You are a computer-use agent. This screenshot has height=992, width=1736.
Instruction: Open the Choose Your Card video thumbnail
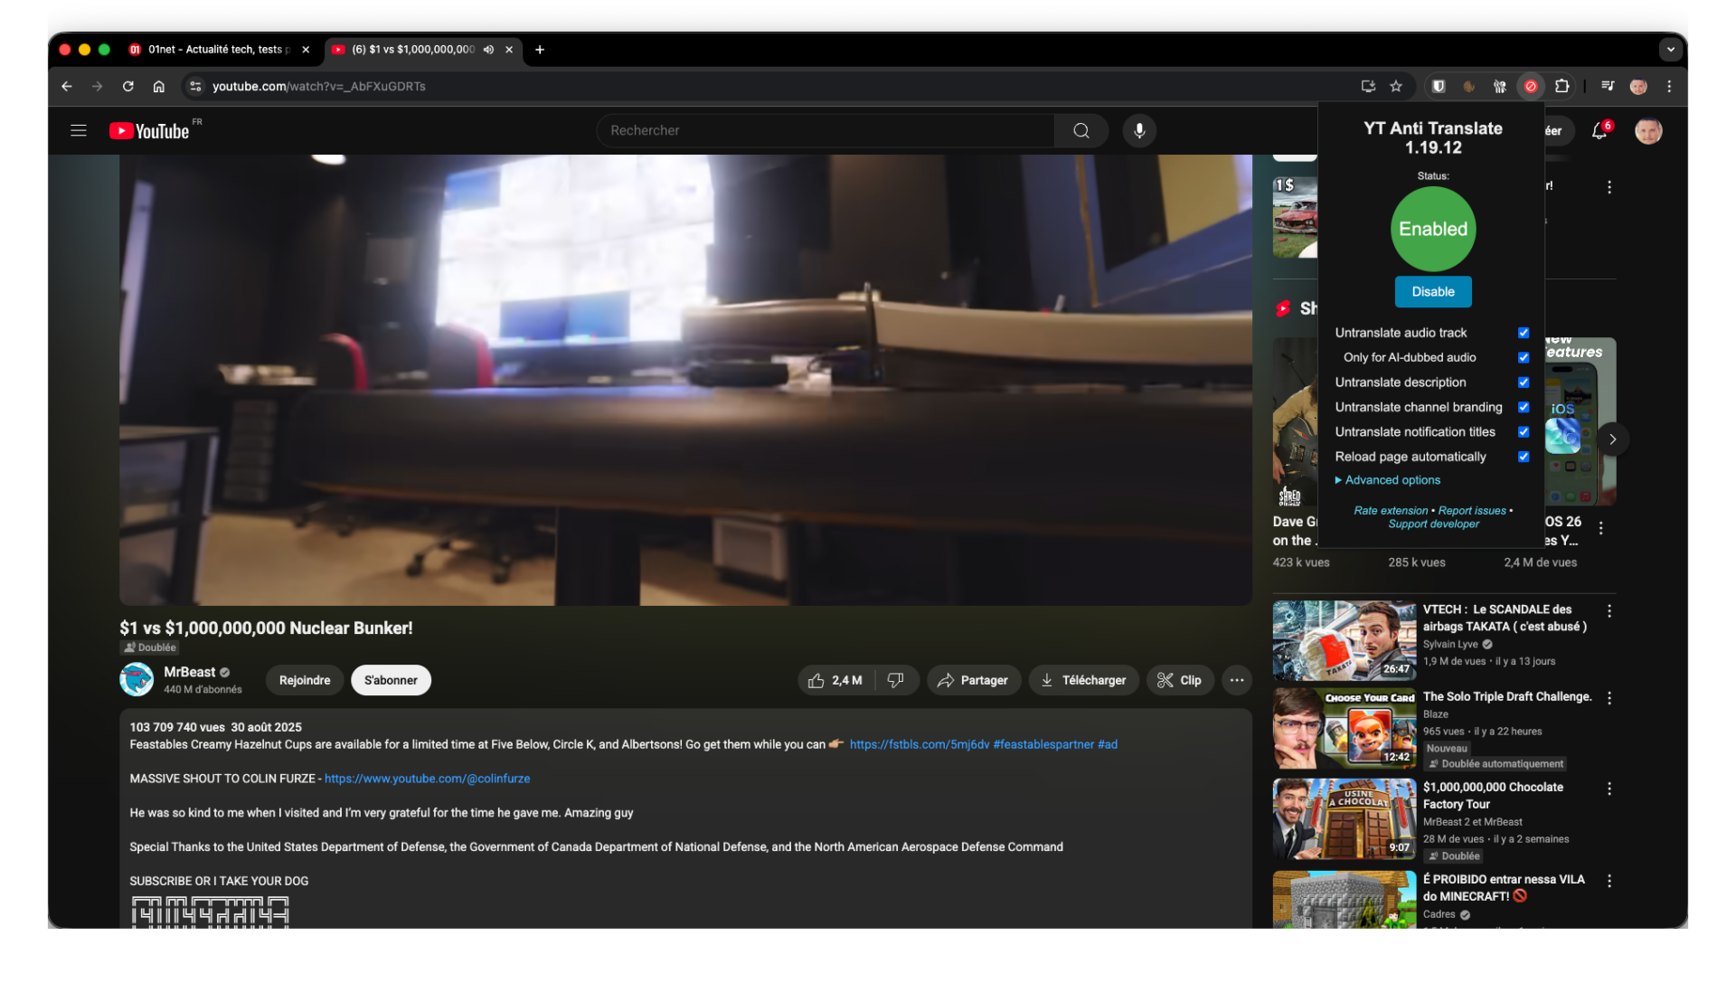(1344, 729)
